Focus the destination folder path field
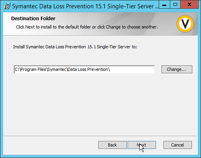This screenshot has height=158, width=201. [84, 69]
